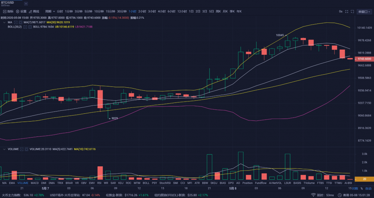Open the 单窗口 window layout dropdown

coord(364,12)
